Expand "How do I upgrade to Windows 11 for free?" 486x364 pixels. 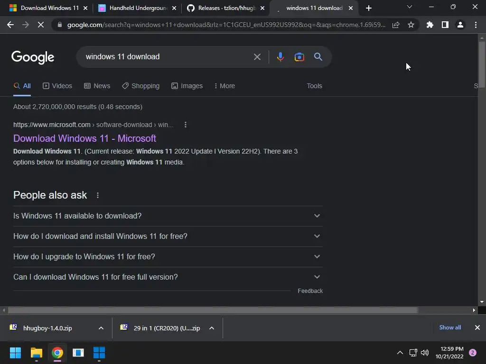[x=168, y=256]
